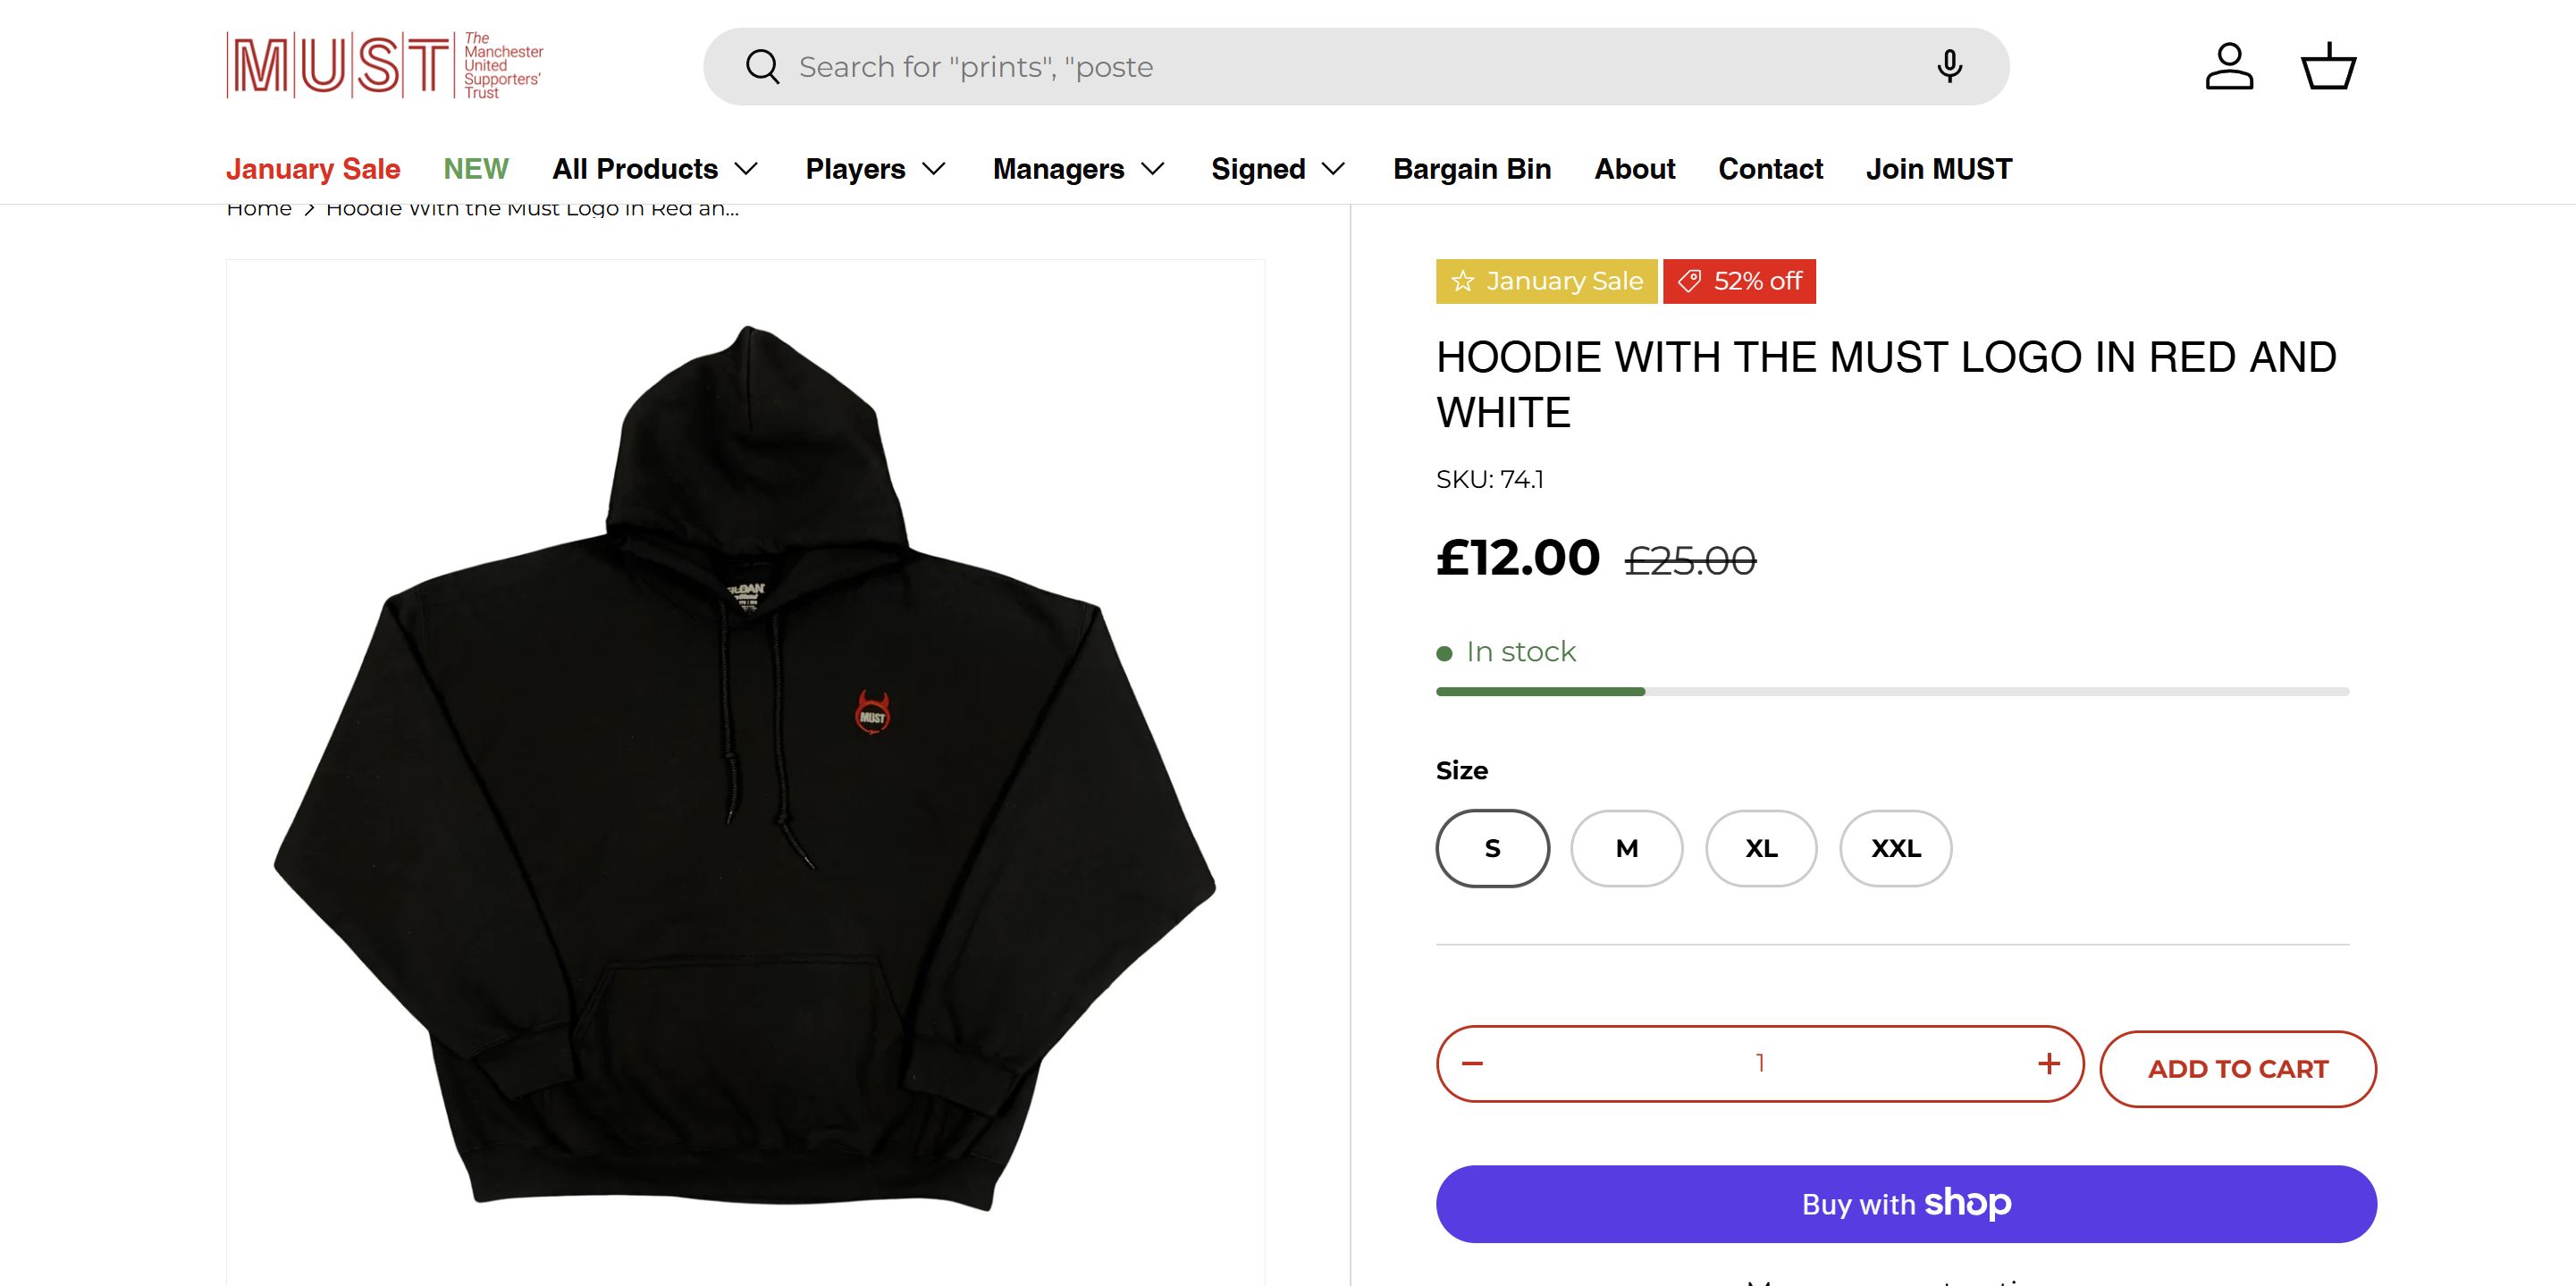Pick size XL option
The width and height of the screenshot is (2576, 1286).
click(1761, 848)
